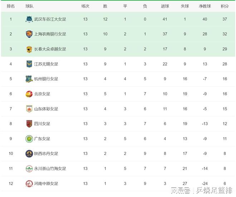Click the 北京女足 round logo
Viewport: 236px width, 197px height.
[29, 94]
